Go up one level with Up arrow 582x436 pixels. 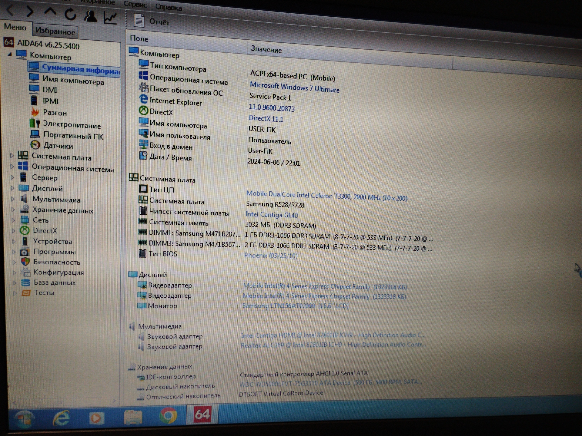[x=50, y=12]
